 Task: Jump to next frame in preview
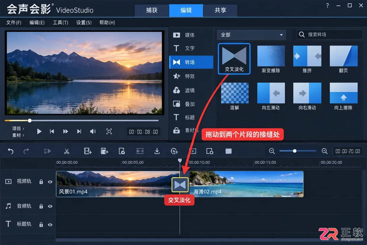(79, 131)
